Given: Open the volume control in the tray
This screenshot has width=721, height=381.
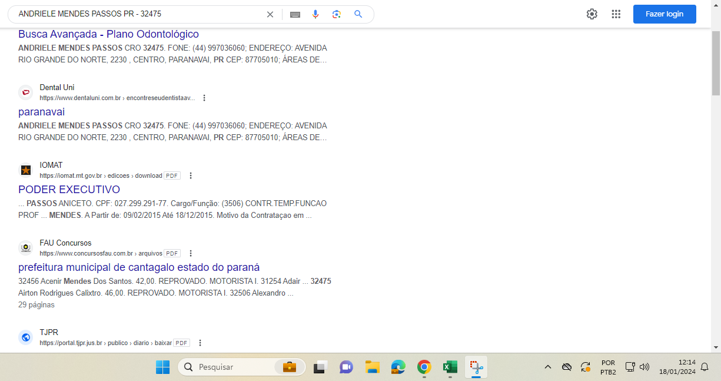Looking at the screenshot, I should click(644, 367).
